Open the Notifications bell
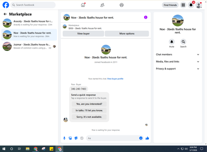This screenshot has height=152, width=207. (191, 5)
